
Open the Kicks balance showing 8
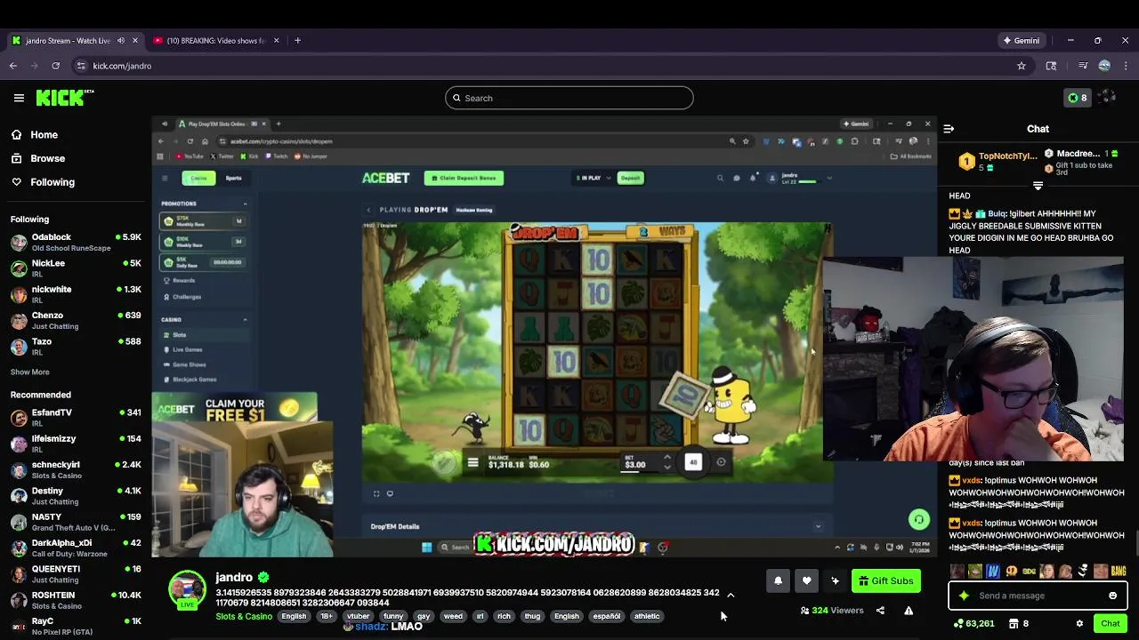pos(1078,98)
